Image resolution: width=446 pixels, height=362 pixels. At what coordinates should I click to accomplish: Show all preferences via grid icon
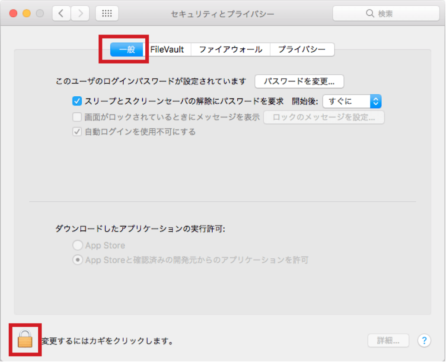107,13
